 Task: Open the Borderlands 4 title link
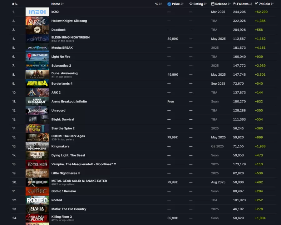[x=62, y=84]
